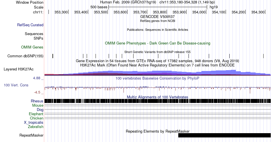Click the 353,800 ruler position label
Image resolution: width=271 pixels, height=142 pixels.
[x=159, y=12]
